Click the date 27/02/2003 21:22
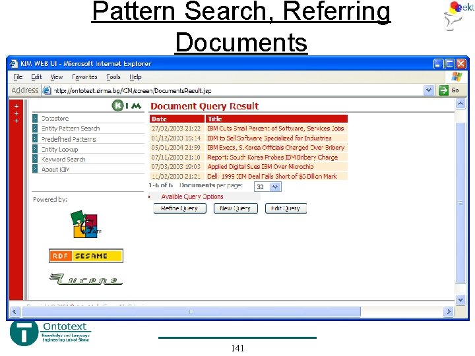Viewport: 475px width, 356px height. point(175,129)
